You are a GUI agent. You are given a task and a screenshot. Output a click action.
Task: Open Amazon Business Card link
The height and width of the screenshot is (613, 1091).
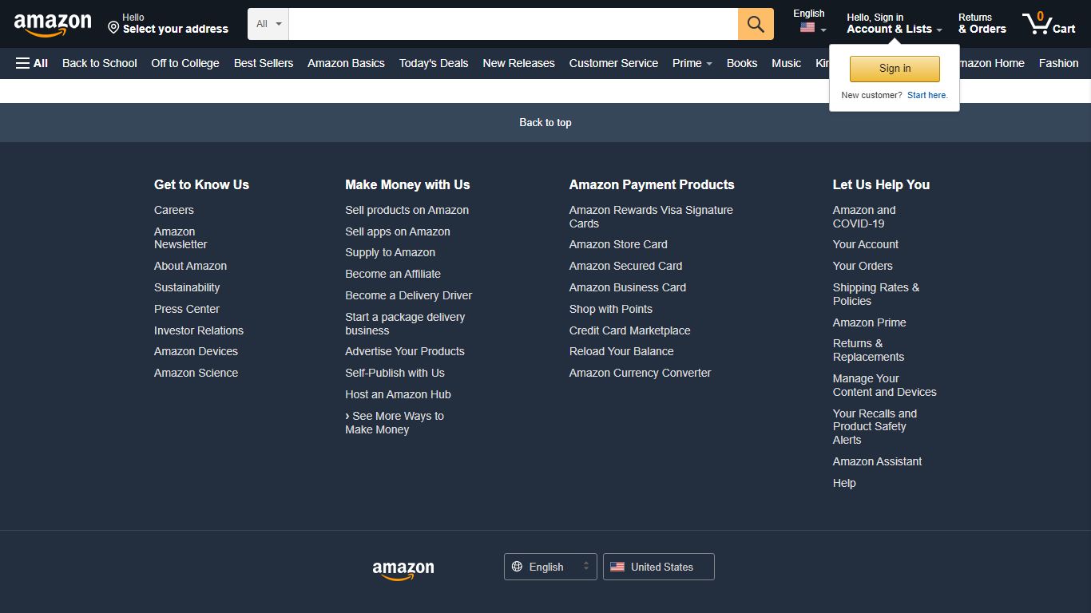[x=628, y=287]
